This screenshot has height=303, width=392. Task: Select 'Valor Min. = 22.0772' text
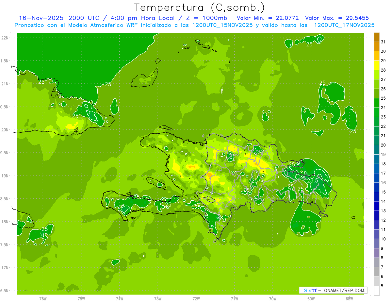point(268,18)
